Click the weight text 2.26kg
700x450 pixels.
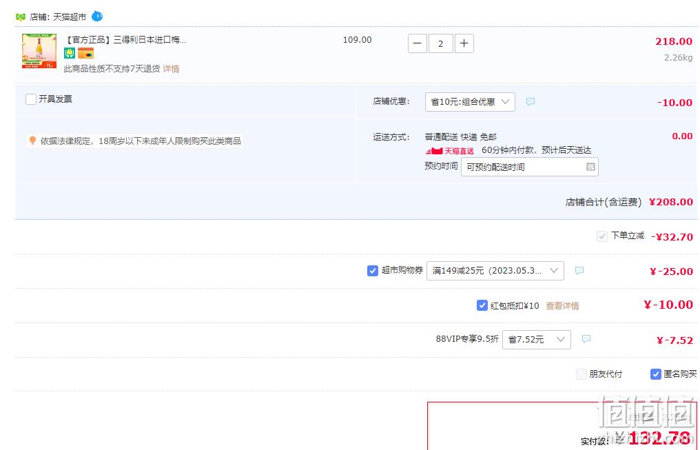pos(678,58)
